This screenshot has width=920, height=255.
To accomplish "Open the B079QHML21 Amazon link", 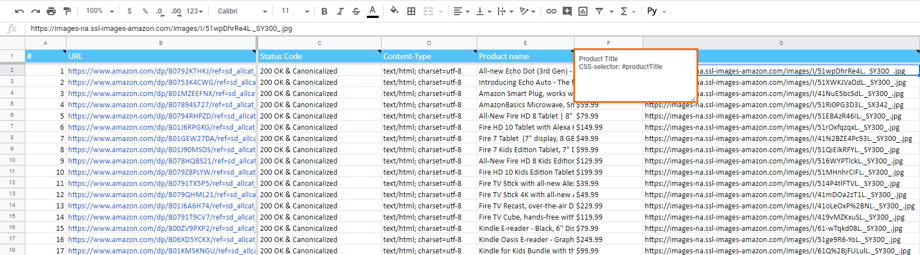I will 161,194.
